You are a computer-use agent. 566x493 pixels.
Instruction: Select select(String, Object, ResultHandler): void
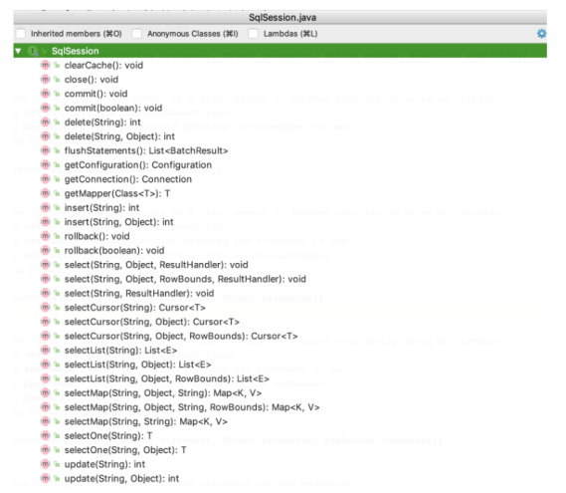[x=156, y=265]
